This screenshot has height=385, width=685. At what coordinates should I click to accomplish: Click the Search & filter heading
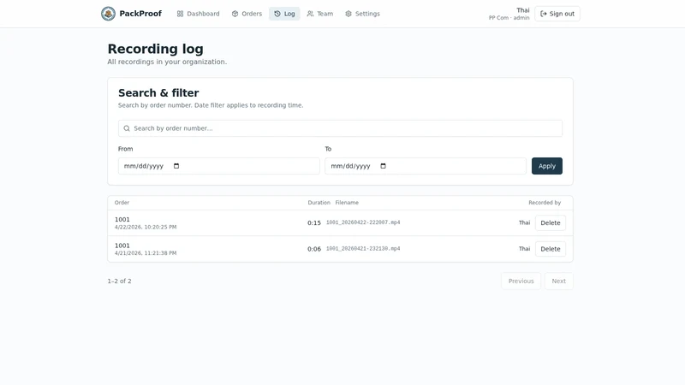point(158,93)
